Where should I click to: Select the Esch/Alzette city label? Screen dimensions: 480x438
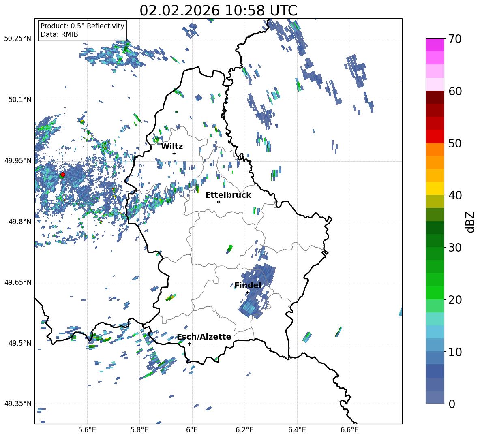tap(204, 337)
